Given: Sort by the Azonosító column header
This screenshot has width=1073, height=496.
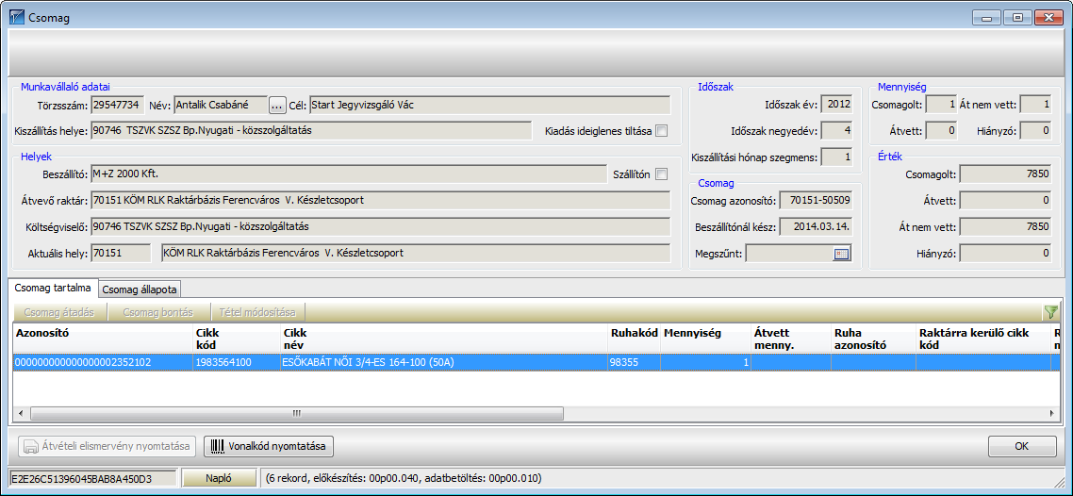Looking at the screenshot, I should 104,338.
